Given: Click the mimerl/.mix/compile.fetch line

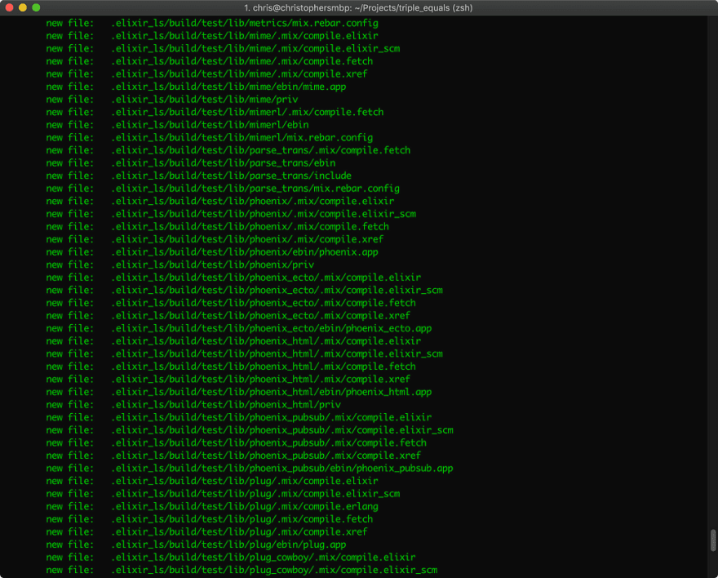Looking at the screenshot, I should point(215,113).
